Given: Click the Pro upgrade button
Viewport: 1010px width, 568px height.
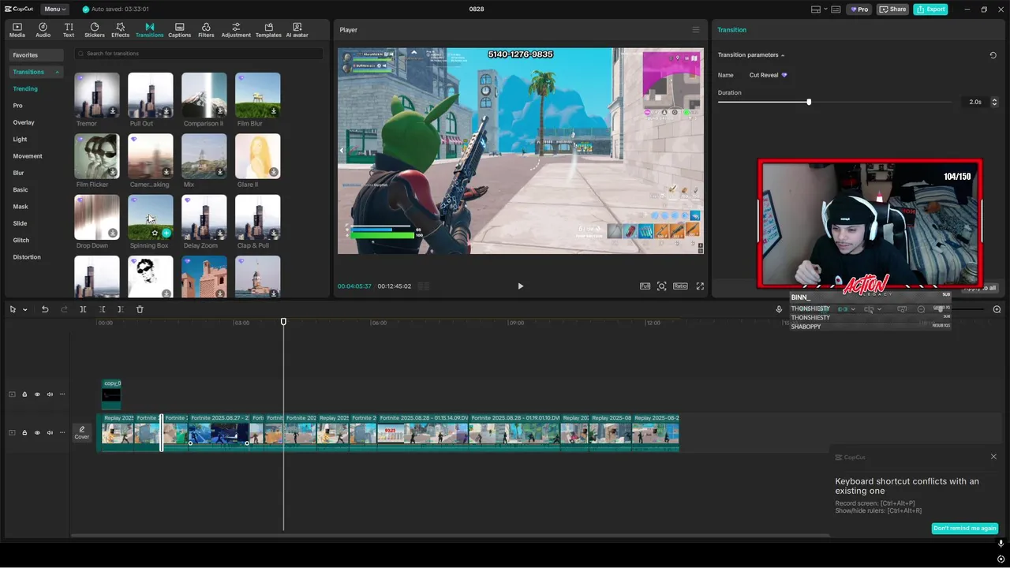Looking at the screenshot, I should (x=858, y=9).
